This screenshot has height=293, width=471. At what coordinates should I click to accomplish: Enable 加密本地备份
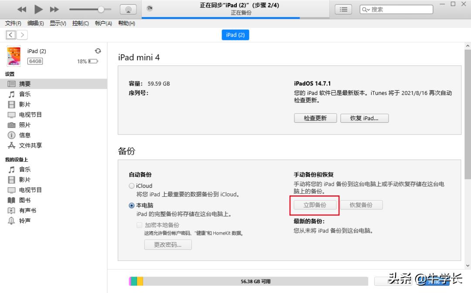(140, 225)
